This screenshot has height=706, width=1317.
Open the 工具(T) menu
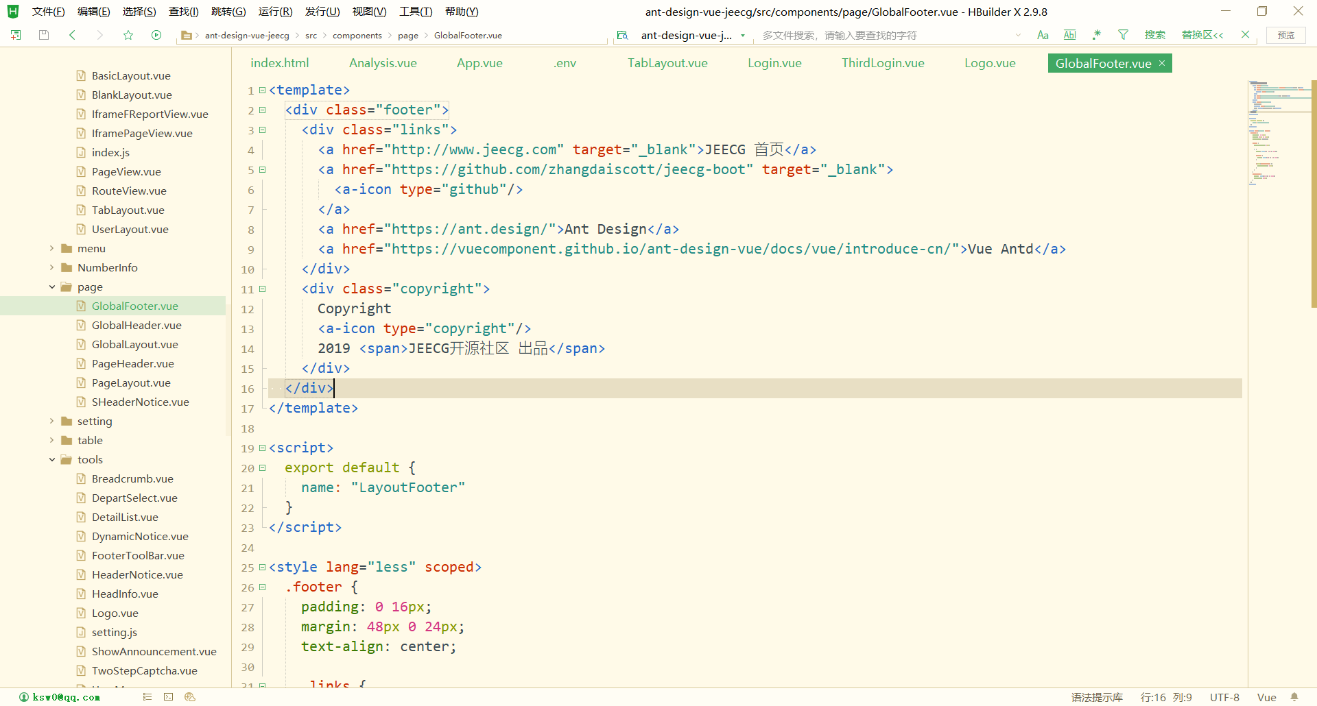coord(416,12)
